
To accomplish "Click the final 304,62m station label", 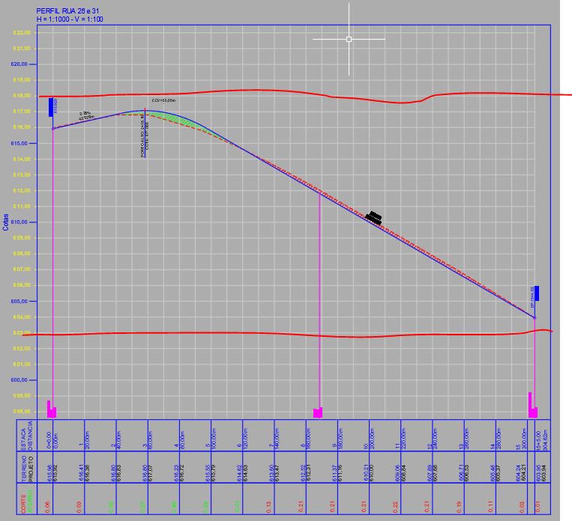I will point(546,440).
